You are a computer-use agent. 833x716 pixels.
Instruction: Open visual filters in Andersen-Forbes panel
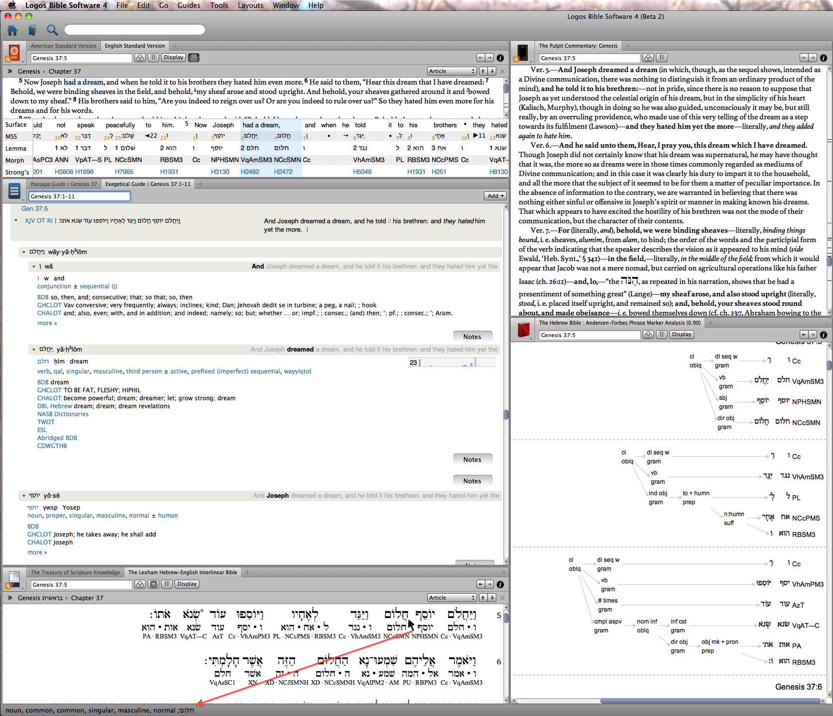pyautogui.click(x=648, y=335)
